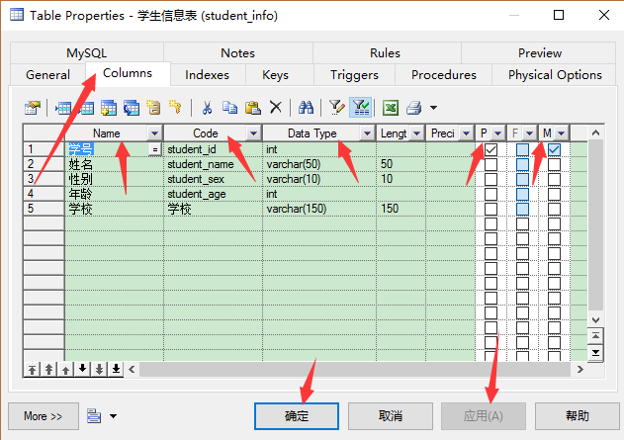Click the Print icon in the toolbar
Screen dimensions: 624x440
(x=414, y=107)
